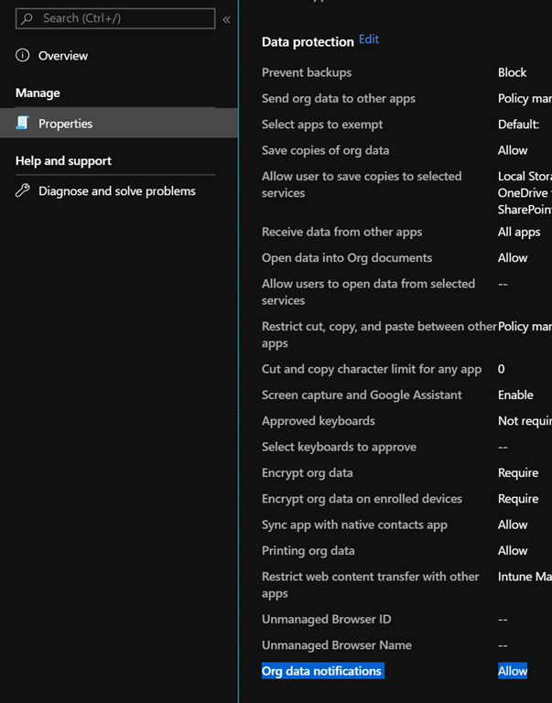Collapse the sidebar with double chevron

pyautogui.click(x=226, y=19)
